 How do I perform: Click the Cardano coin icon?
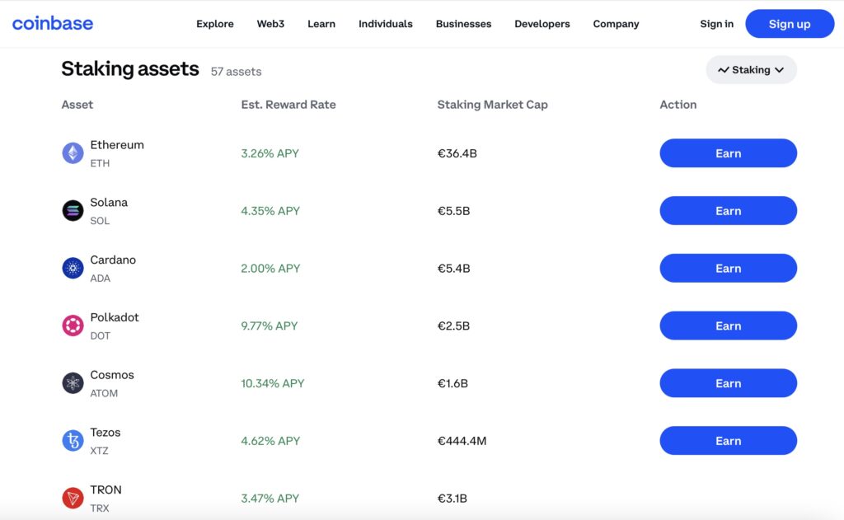pyautogui.click(x=73, y=268)
